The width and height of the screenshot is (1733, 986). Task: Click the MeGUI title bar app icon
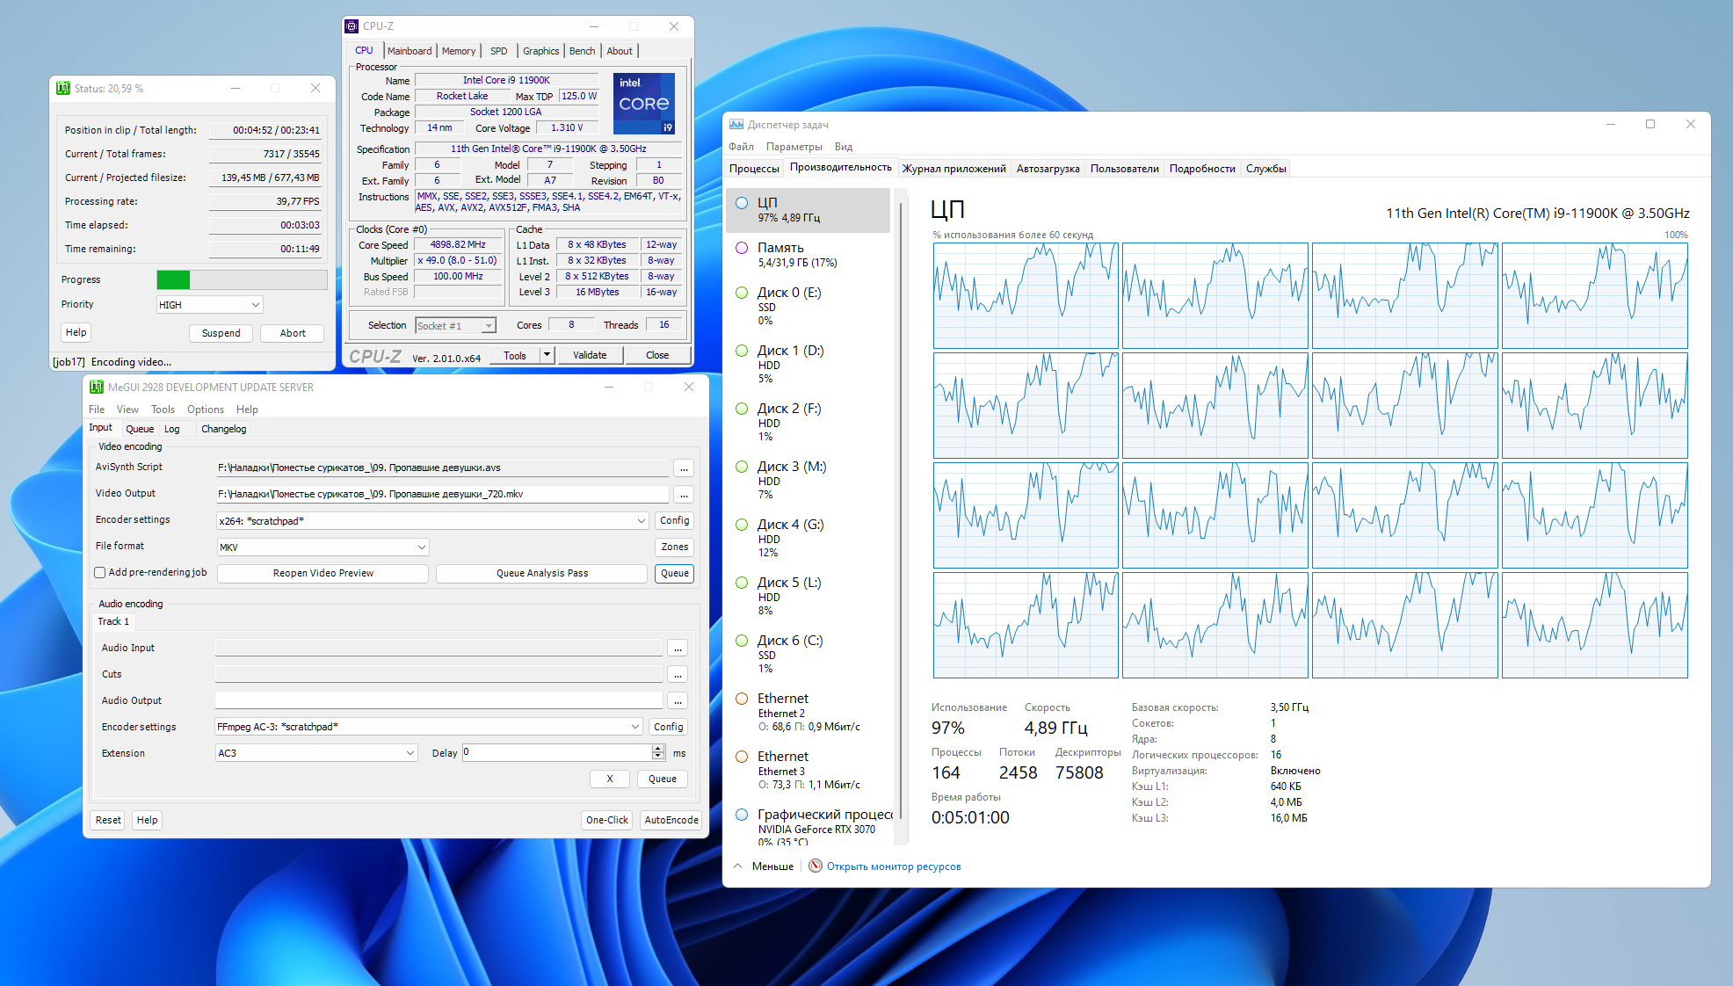pos(97,387)
